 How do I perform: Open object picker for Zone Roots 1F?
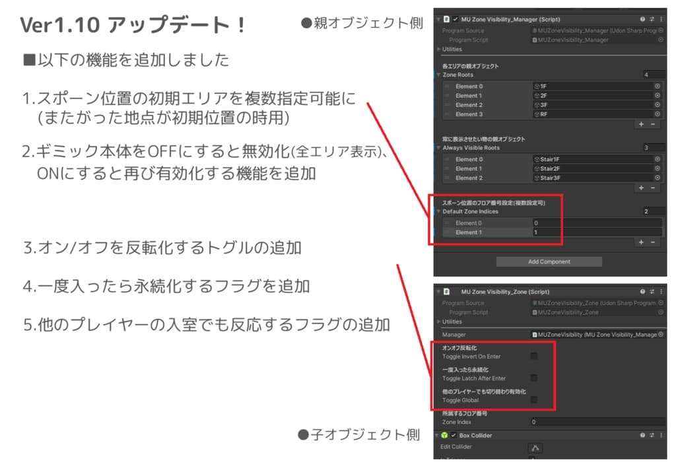click(658, 86)
